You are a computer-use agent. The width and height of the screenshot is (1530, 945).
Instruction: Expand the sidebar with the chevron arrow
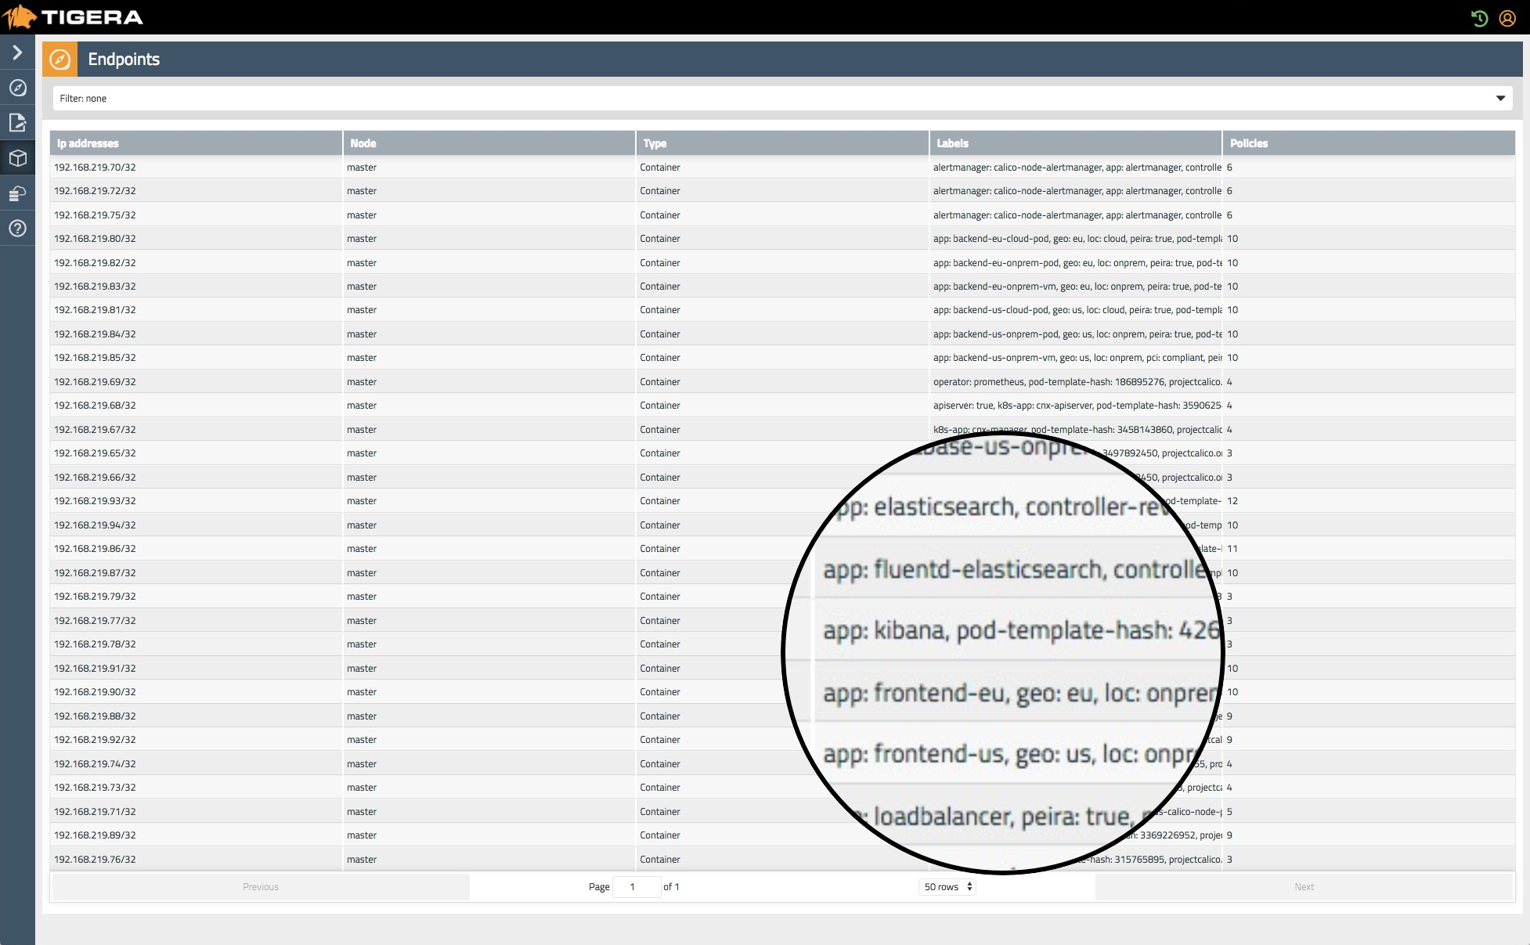click(x=17, y=52)
